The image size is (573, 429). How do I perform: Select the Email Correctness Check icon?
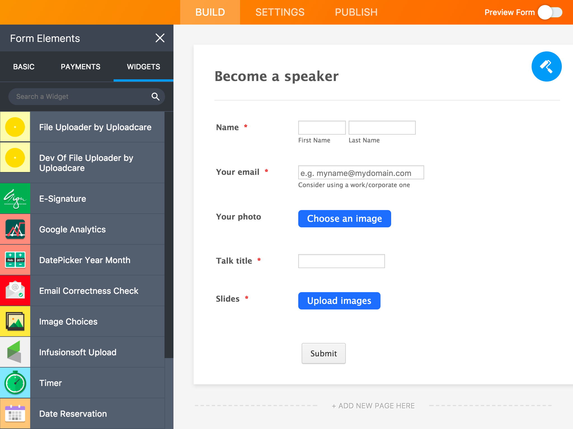(15, 290)
